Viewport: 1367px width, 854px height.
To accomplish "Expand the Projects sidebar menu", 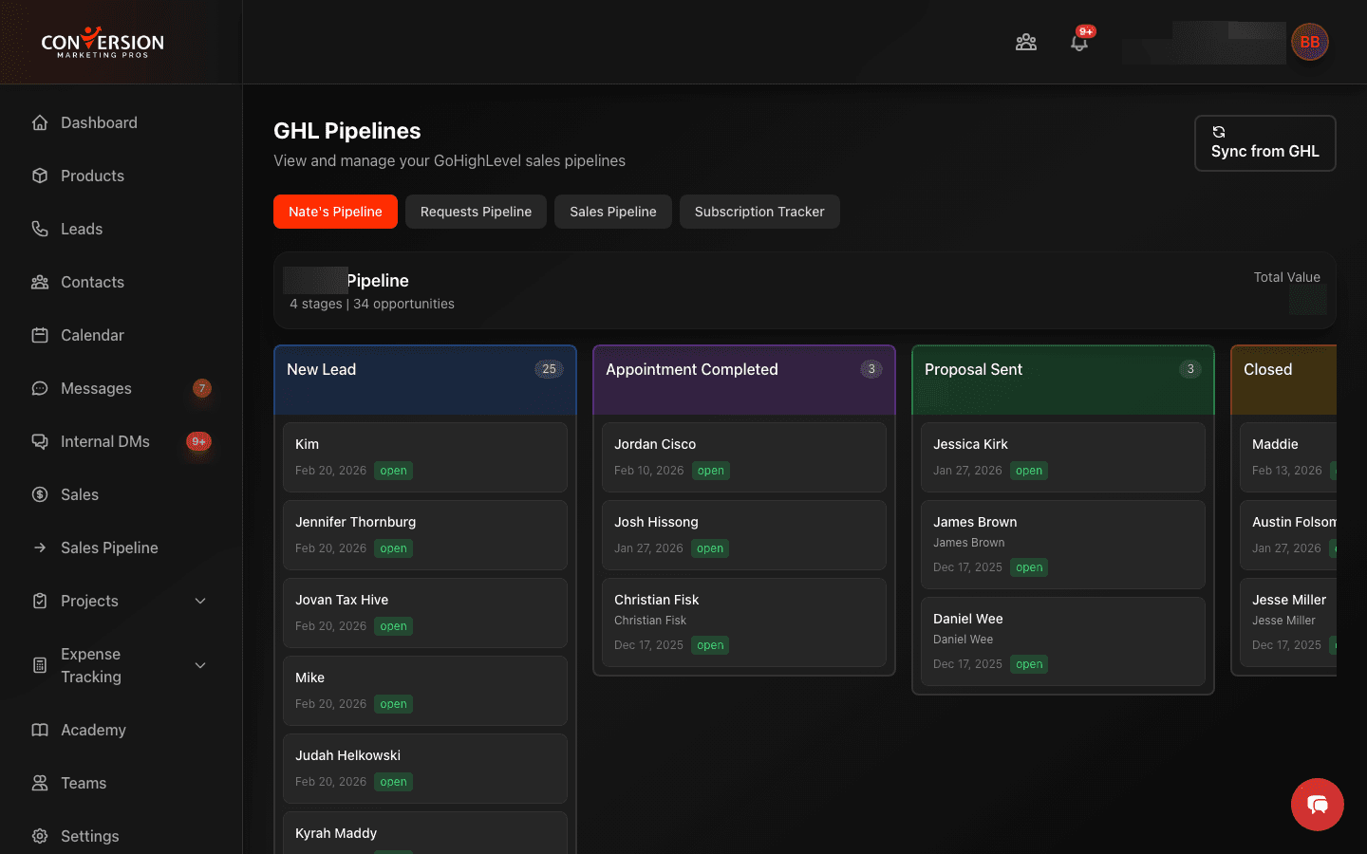I will coord(87,601).
